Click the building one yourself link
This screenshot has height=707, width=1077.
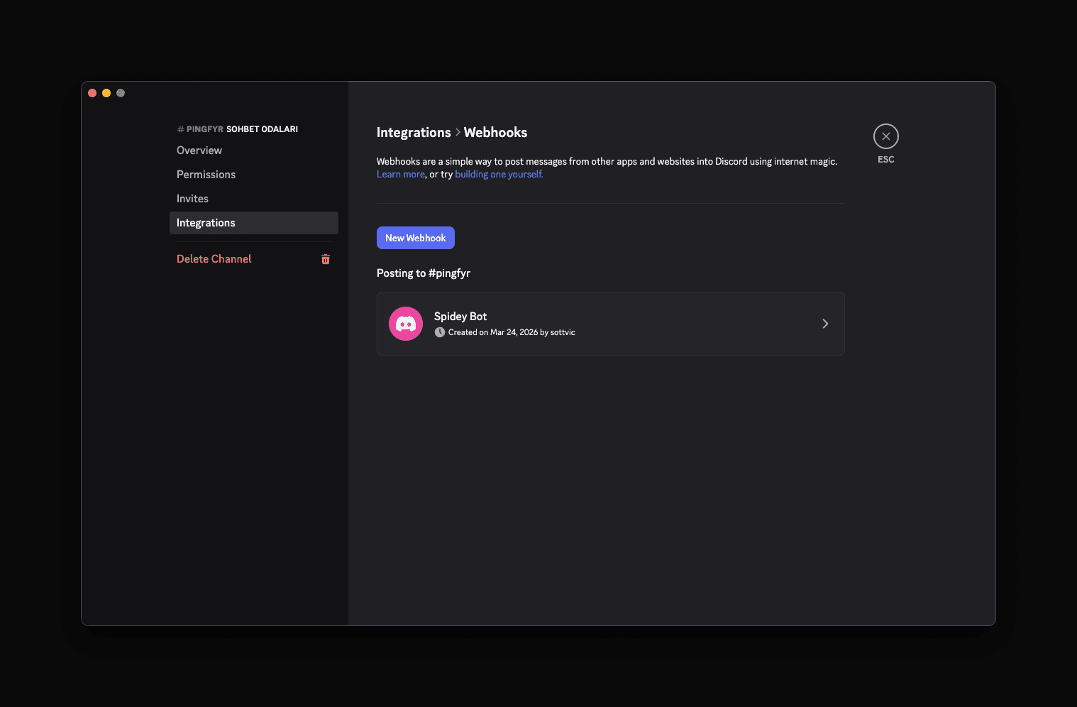[x=498, y=173]
